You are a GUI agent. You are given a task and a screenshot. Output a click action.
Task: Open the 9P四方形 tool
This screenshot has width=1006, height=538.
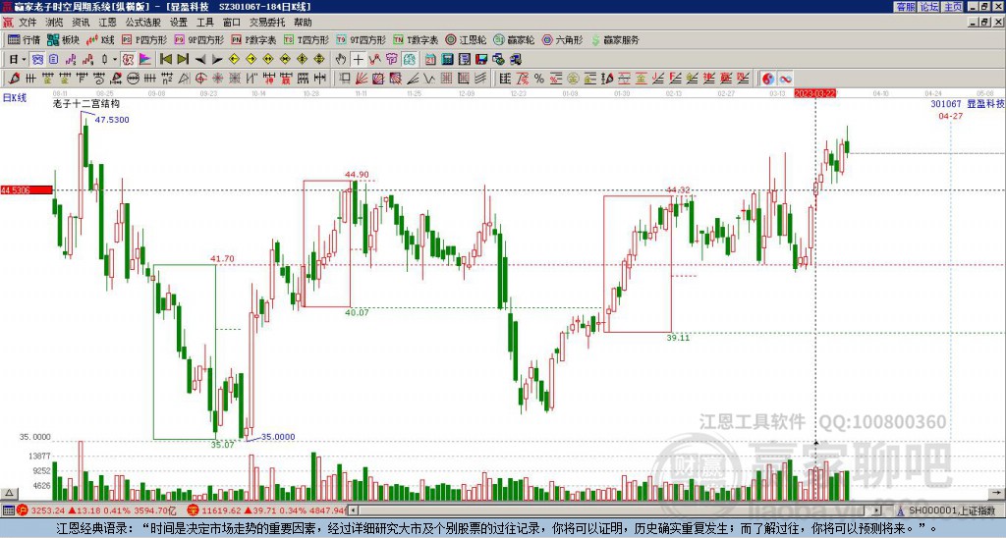(198, 39)
